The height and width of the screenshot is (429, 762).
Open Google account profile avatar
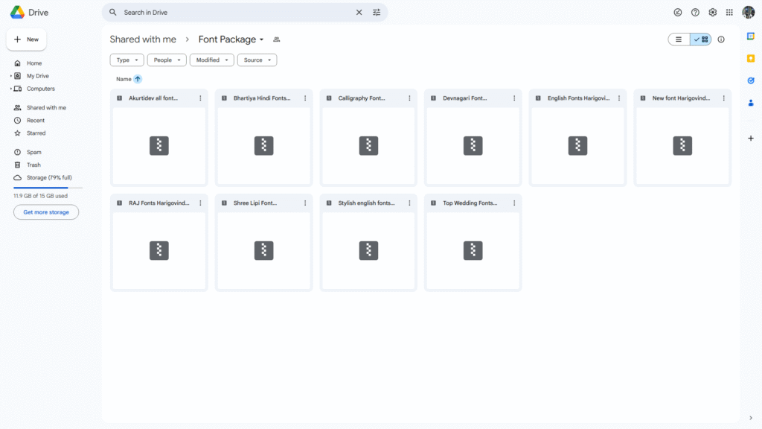749,12
